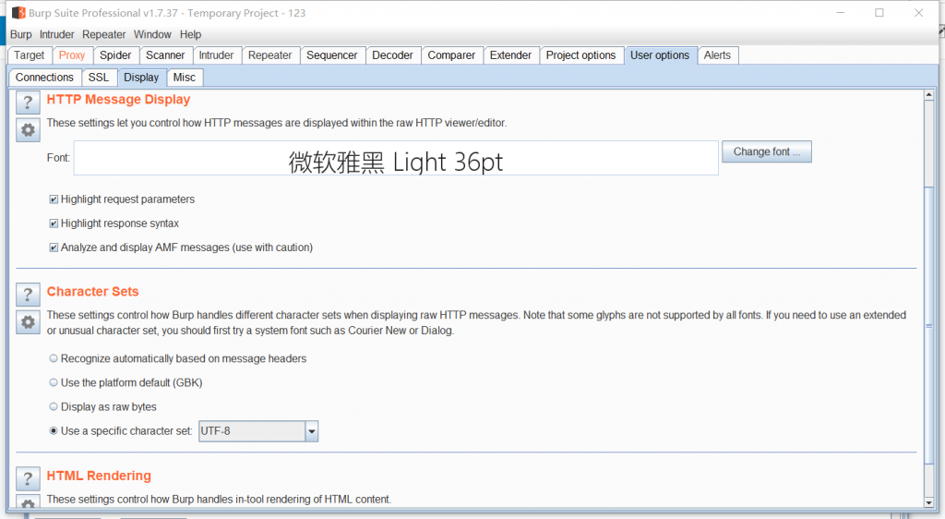
Task: Switch to the Proxy tab
Action: (72, 55)
